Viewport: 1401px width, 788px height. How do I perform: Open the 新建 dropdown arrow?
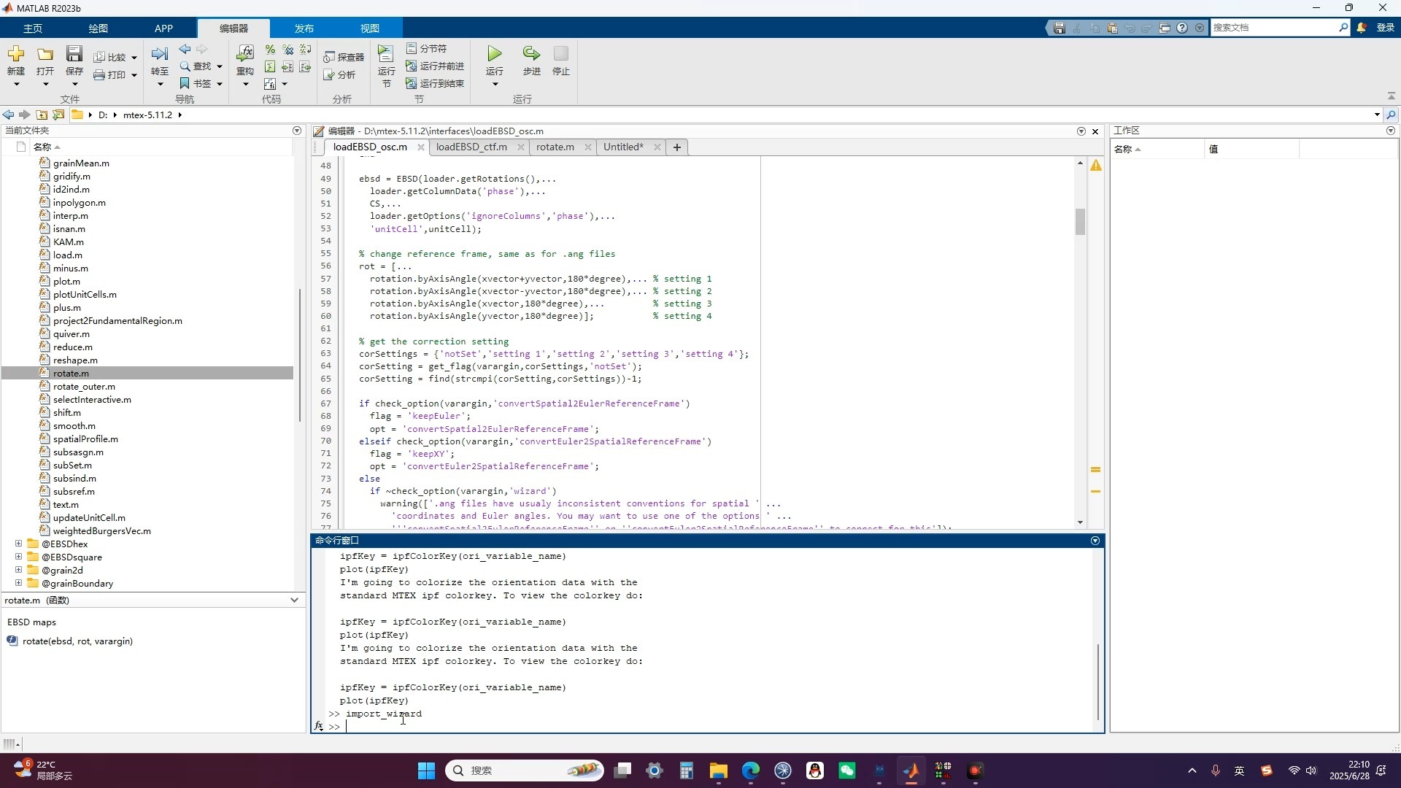(16, 85)
